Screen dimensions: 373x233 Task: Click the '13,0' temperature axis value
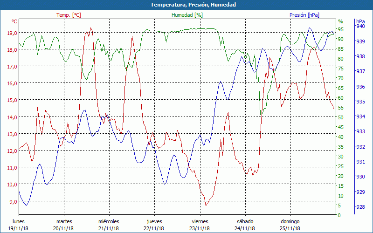click(12, 134)
